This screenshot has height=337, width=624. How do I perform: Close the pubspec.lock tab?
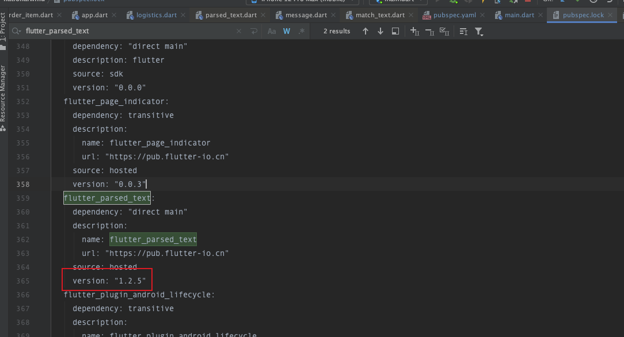(x=610, y=15)
